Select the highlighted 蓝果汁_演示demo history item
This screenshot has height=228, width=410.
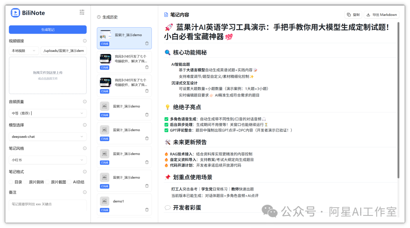click(x=124, y=38)
